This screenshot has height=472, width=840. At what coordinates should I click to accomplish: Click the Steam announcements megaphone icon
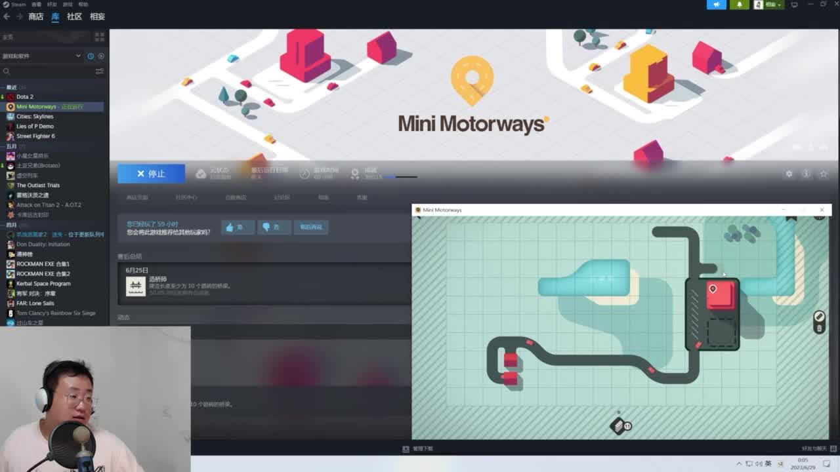click(716, 5)
